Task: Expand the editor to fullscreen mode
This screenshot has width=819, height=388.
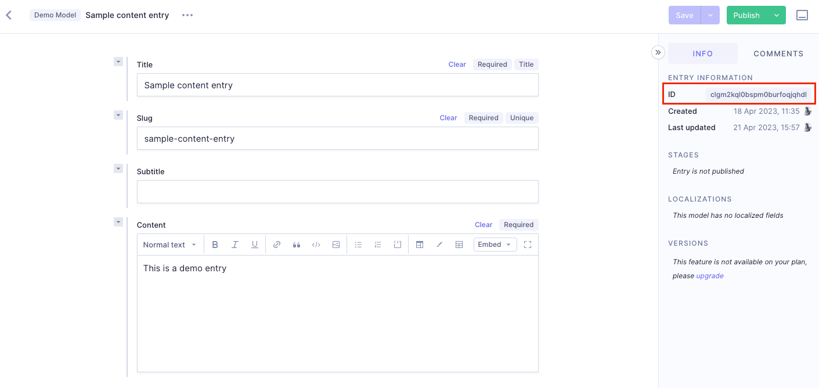Action: [x=527, y=244]
